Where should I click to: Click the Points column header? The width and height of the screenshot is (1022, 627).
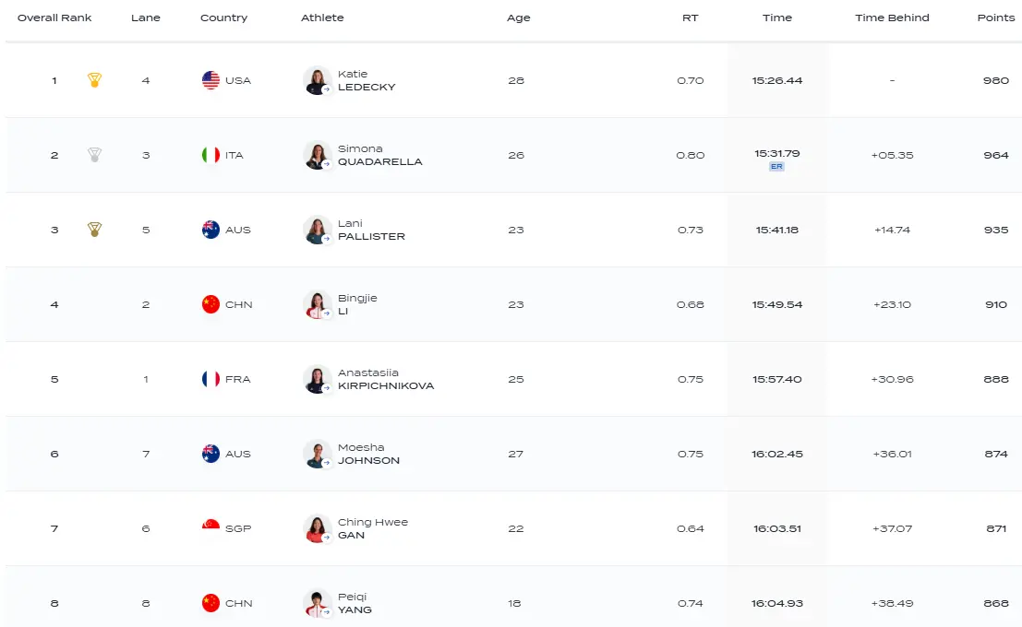(996, 18)
